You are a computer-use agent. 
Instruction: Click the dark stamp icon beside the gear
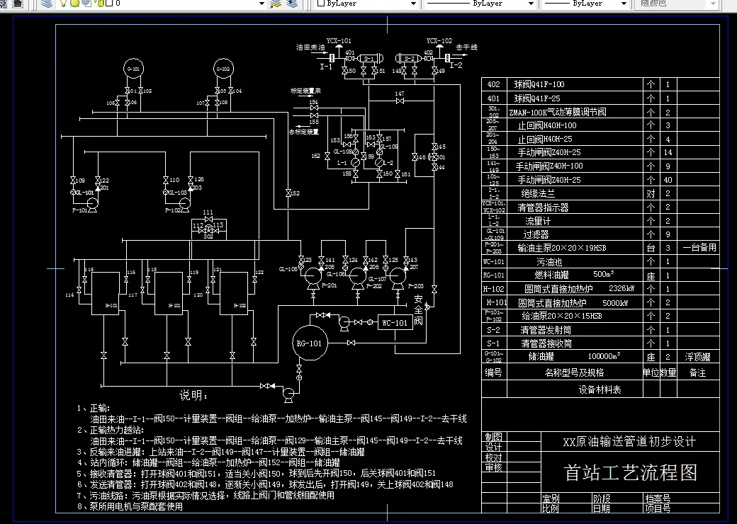(x=18, y=4)
